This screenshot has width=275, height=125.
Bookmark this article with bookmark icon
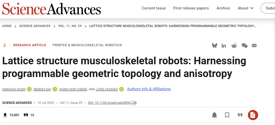(227, 115)
